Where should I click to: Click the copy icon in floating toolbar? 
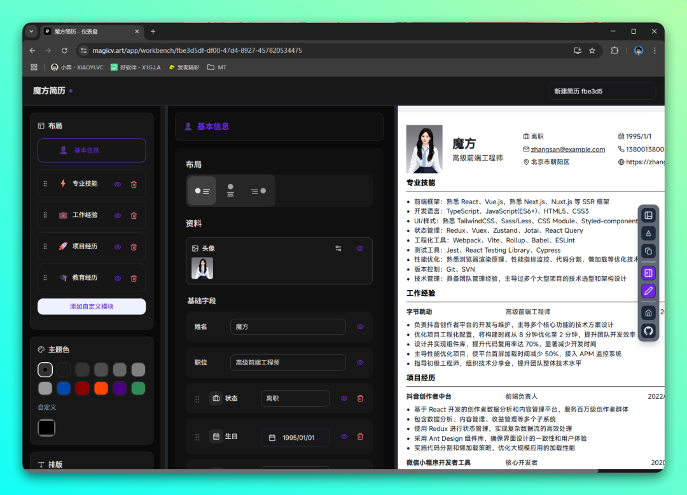[x=648, y=251]
